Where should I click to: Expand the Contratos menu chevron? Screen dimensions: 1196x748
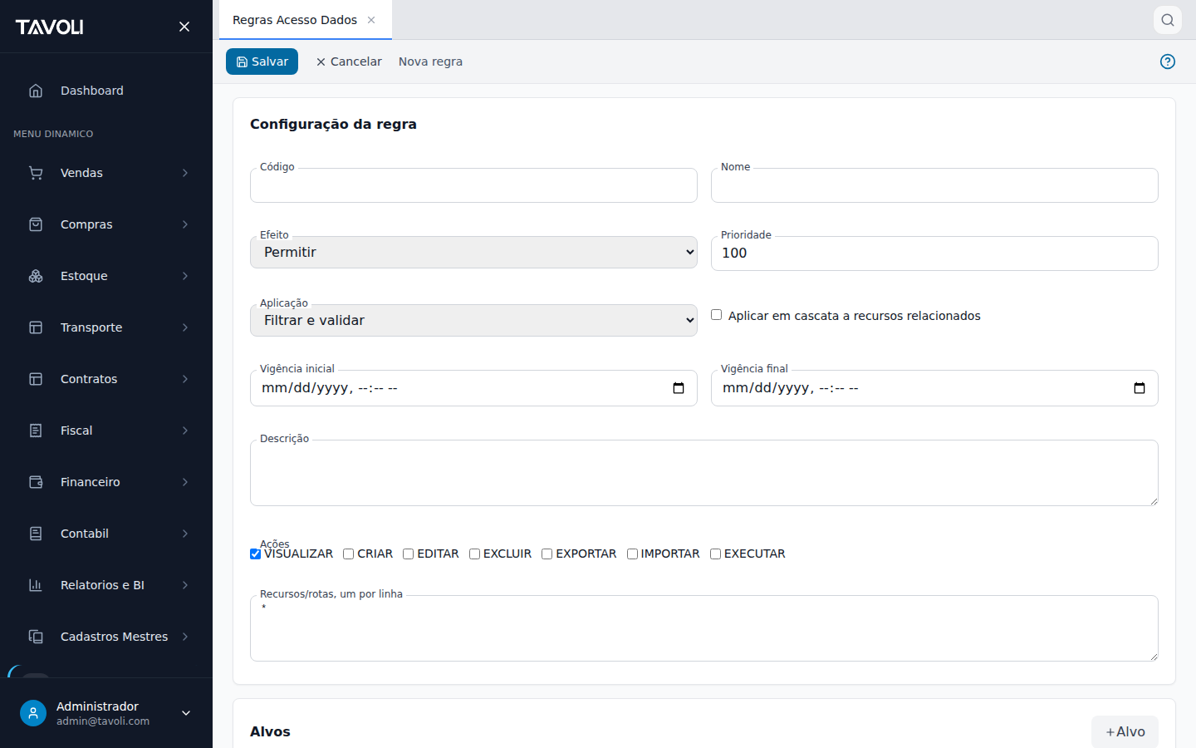[x=185, y=379]
